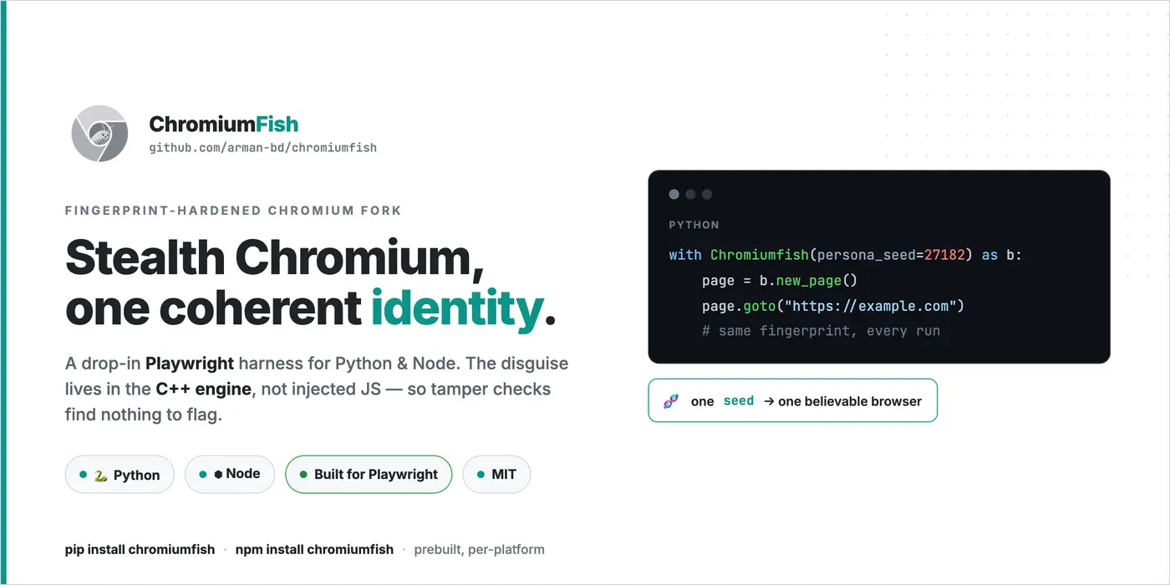Viewport: 1170px width, 585px height.
Task: Click the green dot in the MIT badge
Action: tap(481, 474)
